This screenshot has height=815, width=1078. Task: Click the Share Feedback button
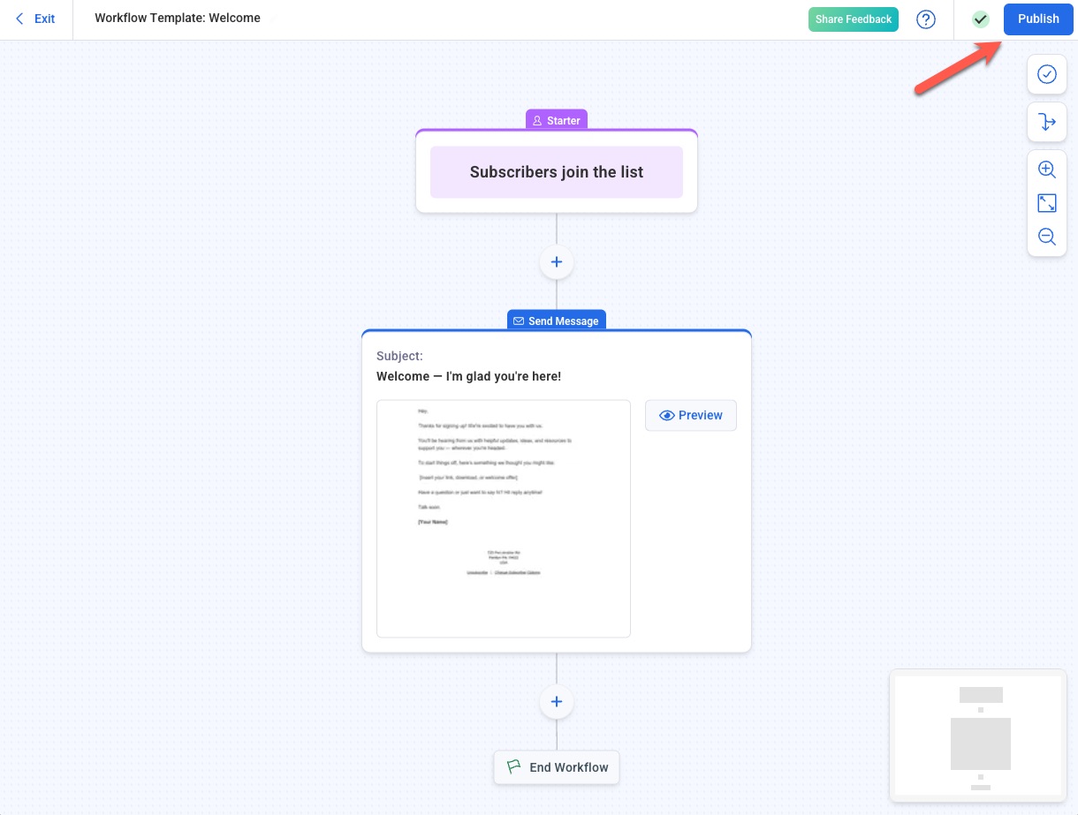point(853,19)
